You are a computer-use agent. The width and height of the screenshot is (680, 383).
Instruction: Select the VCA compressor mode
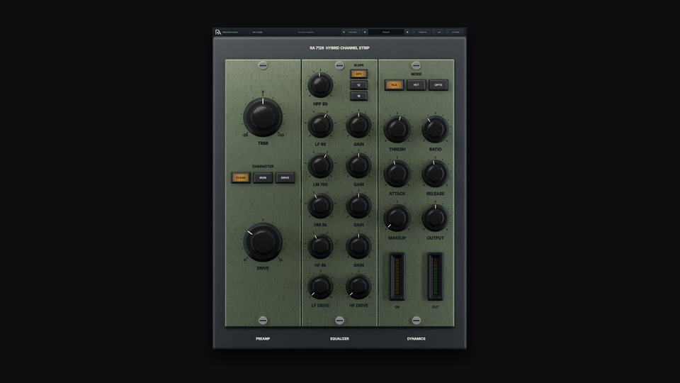tap(395, 85)
